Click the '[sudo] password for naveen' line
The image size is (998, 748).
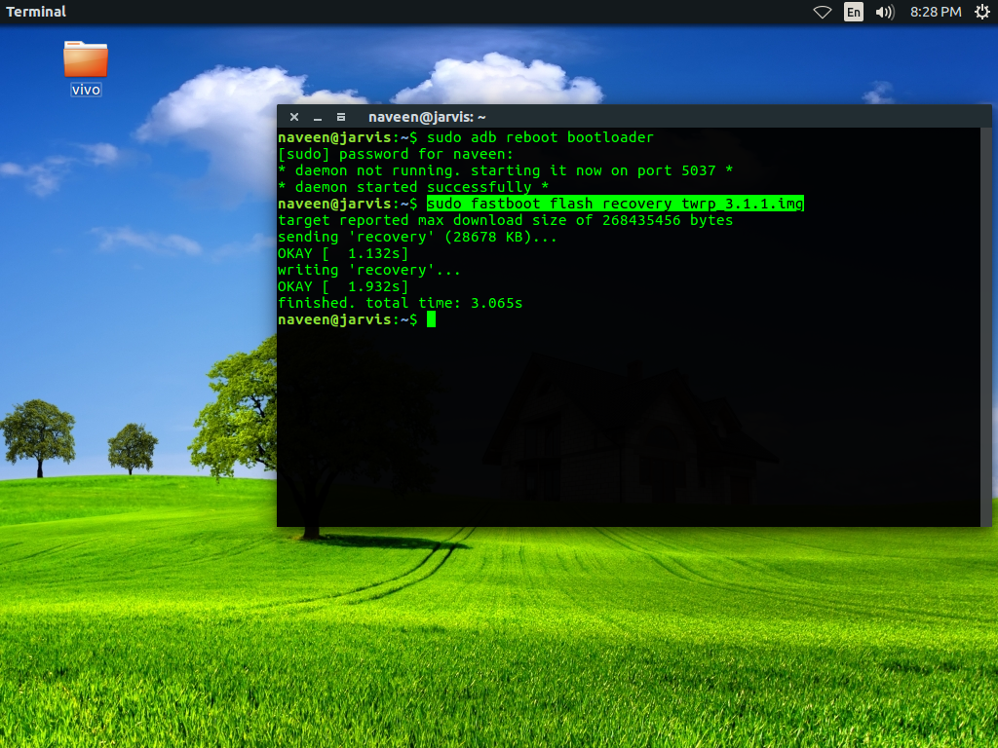pos(395,154)
